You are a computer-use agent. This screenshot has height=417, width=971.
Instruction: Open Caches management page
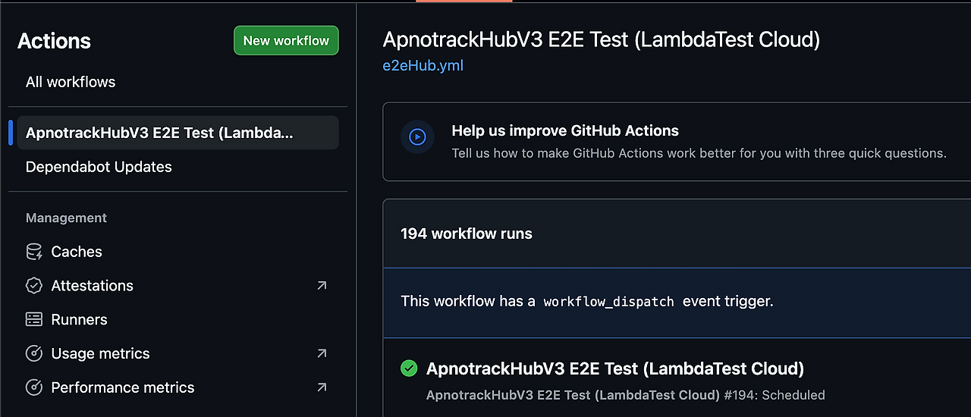(77, 252)
